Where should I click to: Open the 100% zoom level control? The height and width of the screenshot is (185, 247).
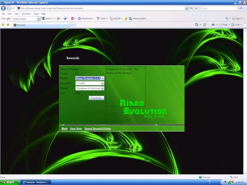[236, 177]
